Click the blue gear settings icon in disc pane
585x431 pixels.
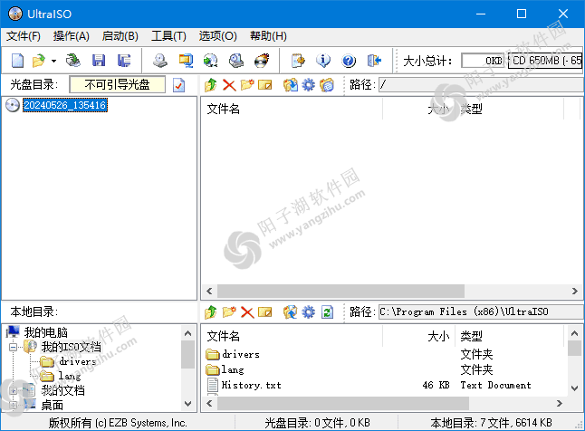point(308,85)
